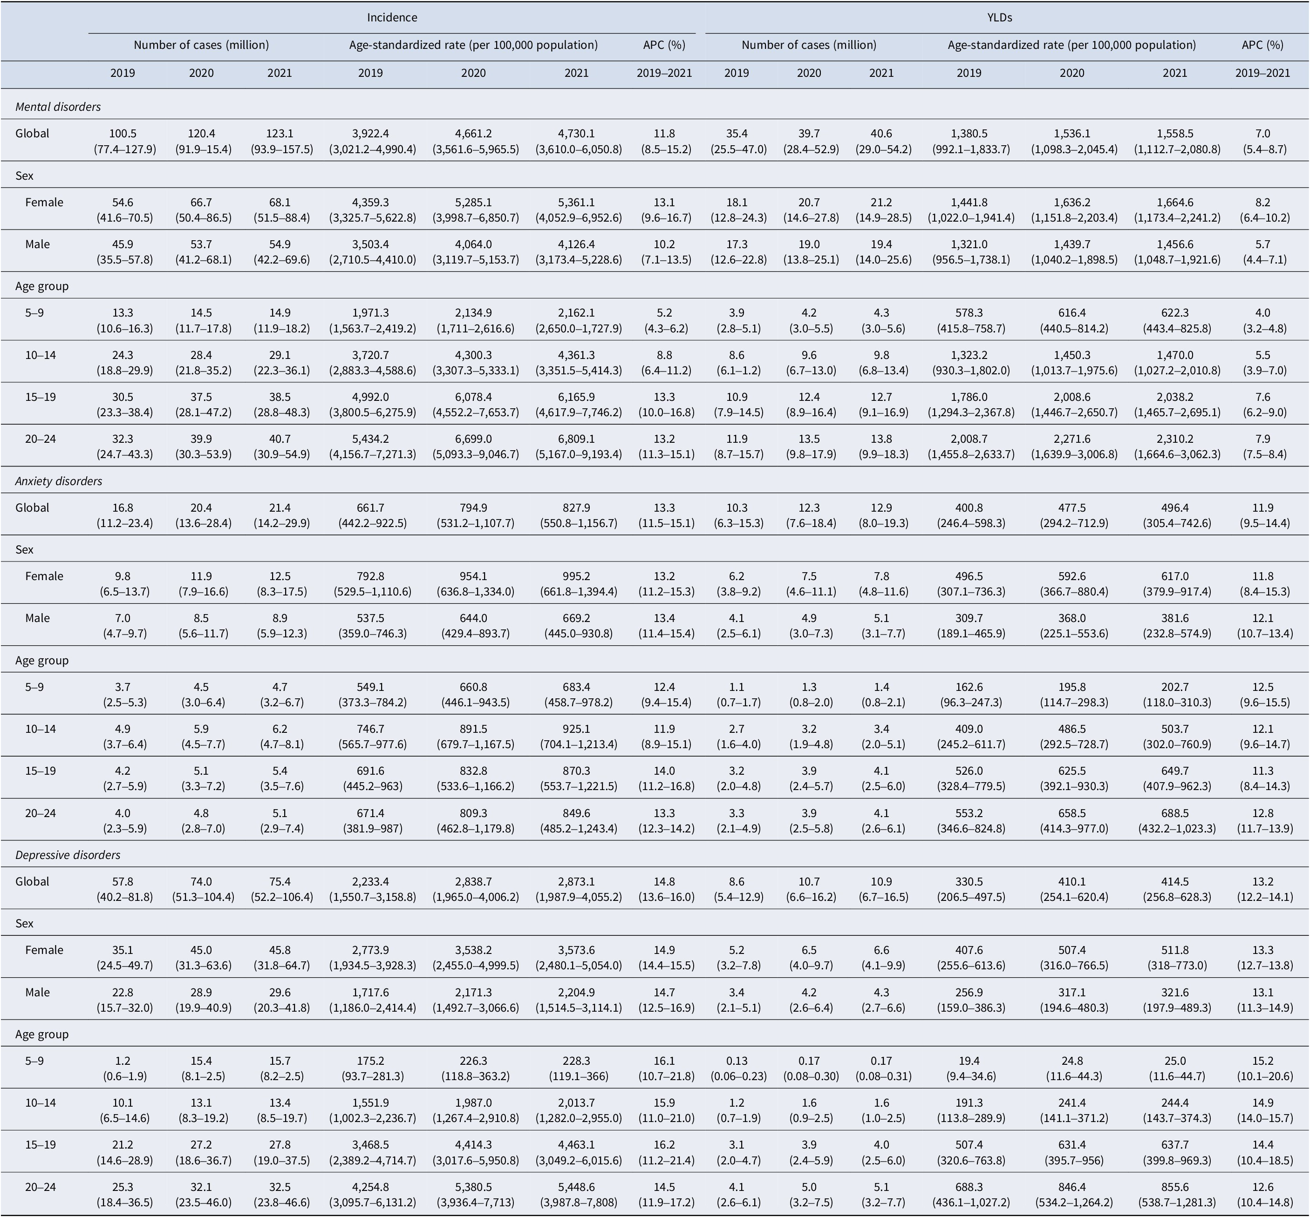The height and width of the screenshot is (1217, 1310).
Task: Select the 5–9 row label in Anxiety disorders
Action: [x=34, y=687]
